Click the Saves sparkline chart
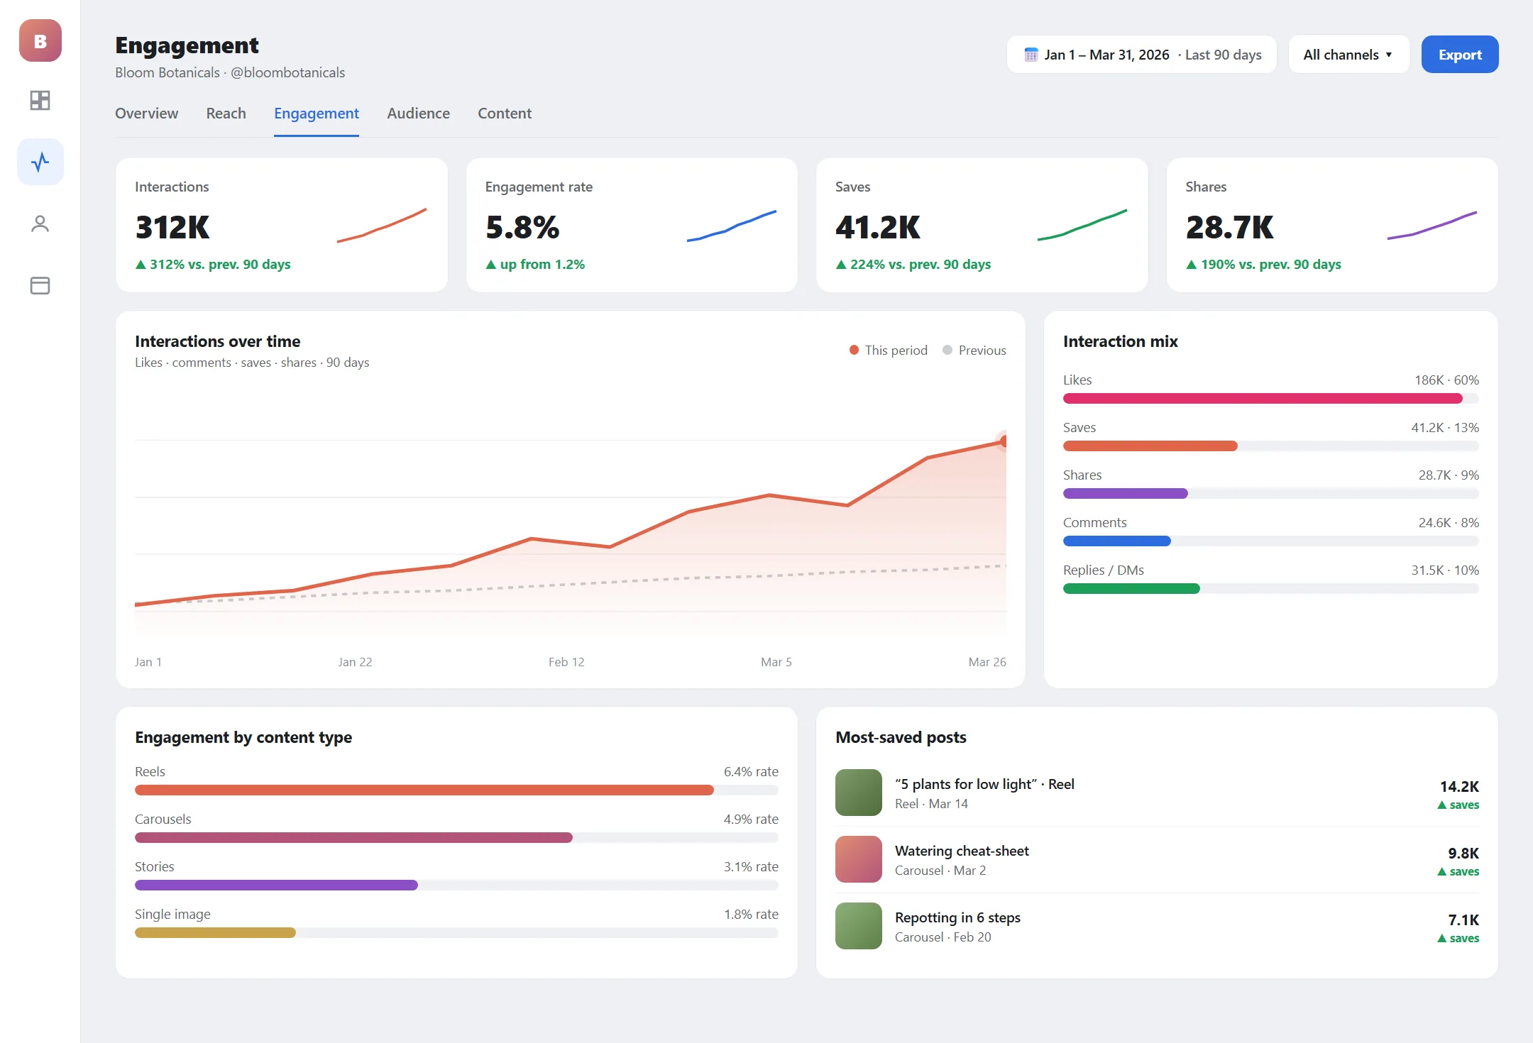The width and height of the screenshot is (1533, 1043). point(1082,226)
